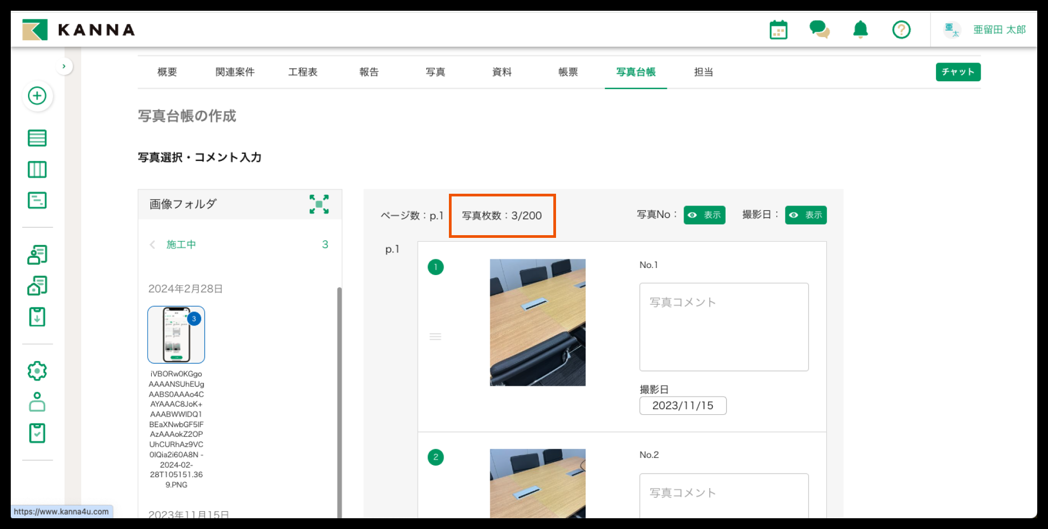1048x529 pixels.
Task: Open the column board icon in the sidebar
Action: point(37,170)
